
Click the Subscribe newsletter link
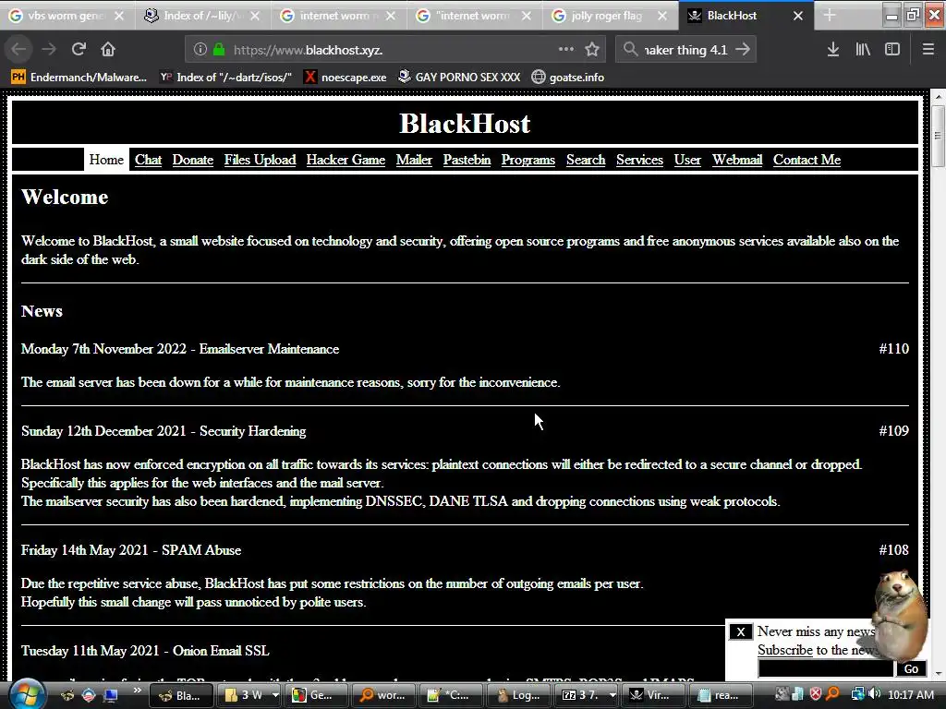click(785, 650)
